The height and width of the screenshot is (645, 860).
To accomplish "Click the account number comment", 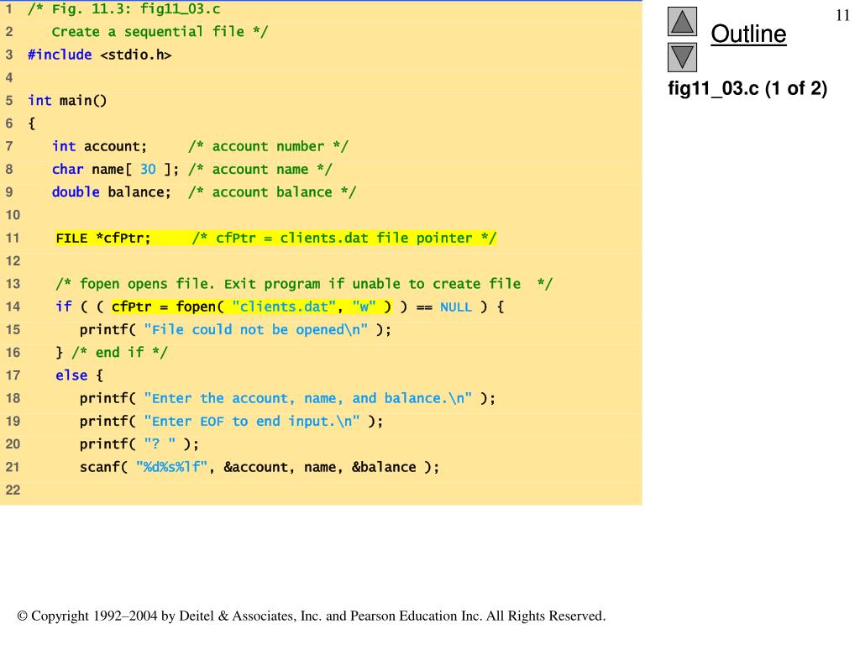I will pyautogui.click(x=268, y=146).
